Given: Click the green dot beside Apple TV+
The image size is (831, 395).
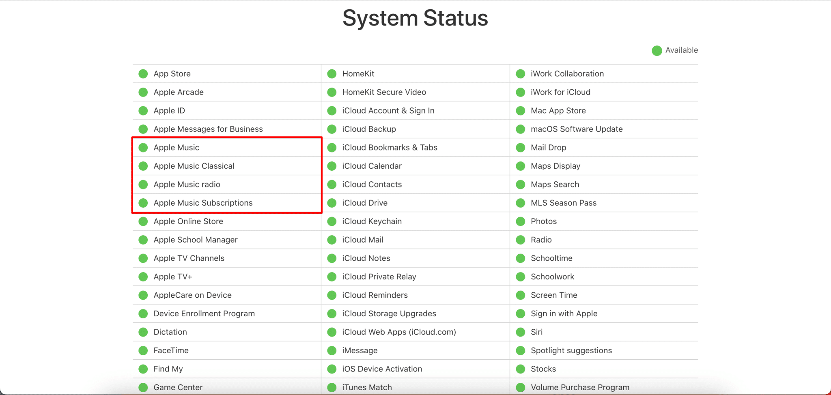Looking at the screenshot, I should (x=143, y=277).
